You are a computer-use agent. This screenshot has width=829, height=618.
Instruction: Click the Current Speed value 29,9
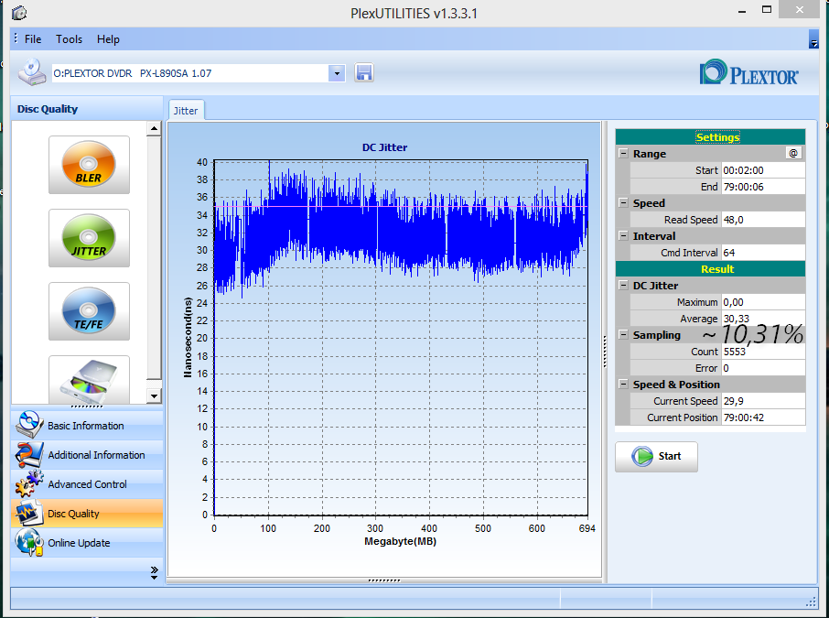[763, 400]
